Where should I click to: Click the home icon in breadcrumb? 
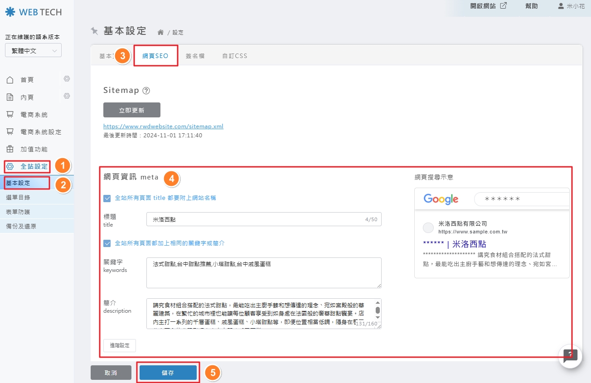tap(160, 32)
